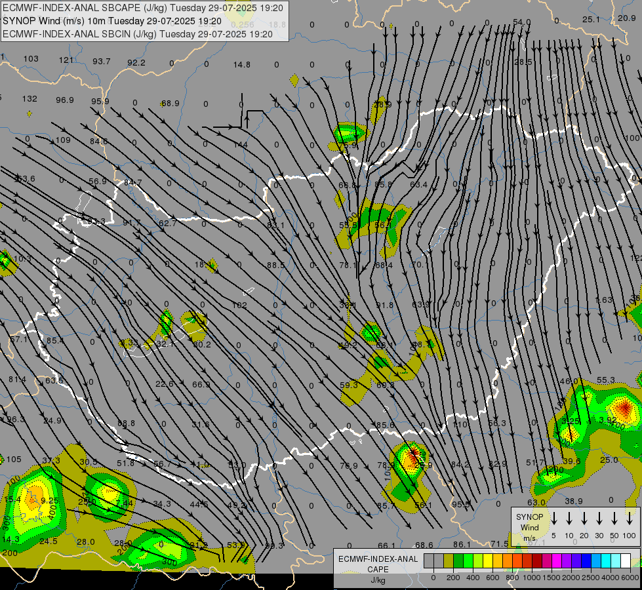The height and width of the screenshot is (590, 642).
Task: Click the 20 m/s wind arrow in legend
Action: pyautogui.click(x=584, y=519)
